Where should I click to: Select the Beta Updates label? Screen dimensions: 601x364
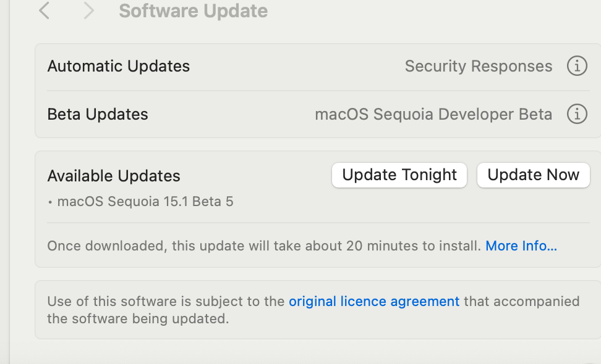pos(98,114)
